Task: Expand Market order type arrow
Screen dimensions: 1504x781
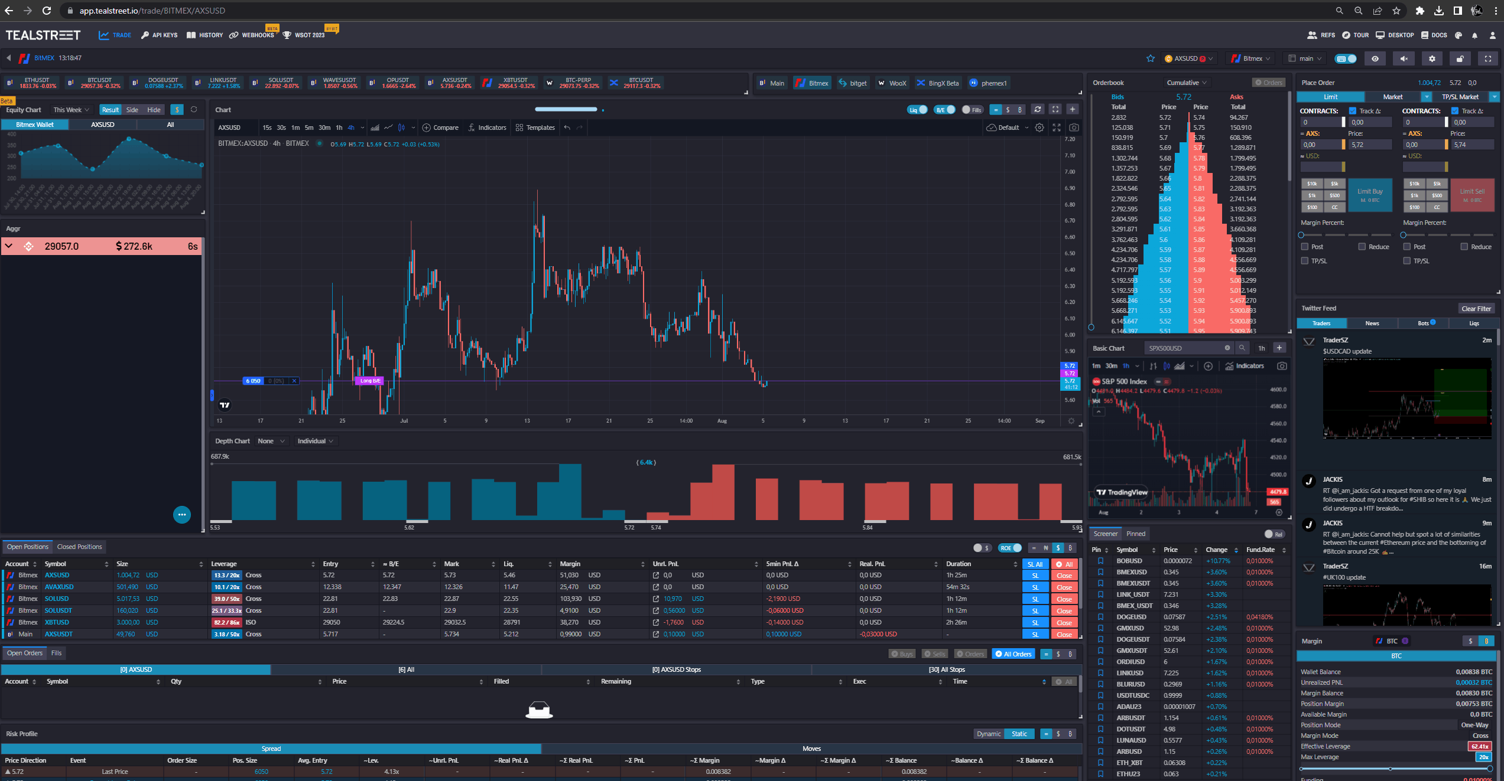Action: click(x=1427, y=97)
